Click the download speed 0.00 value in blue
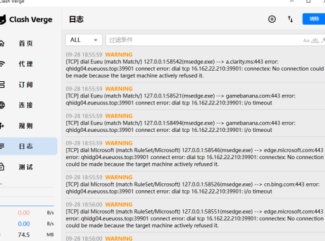 point(24,223)
